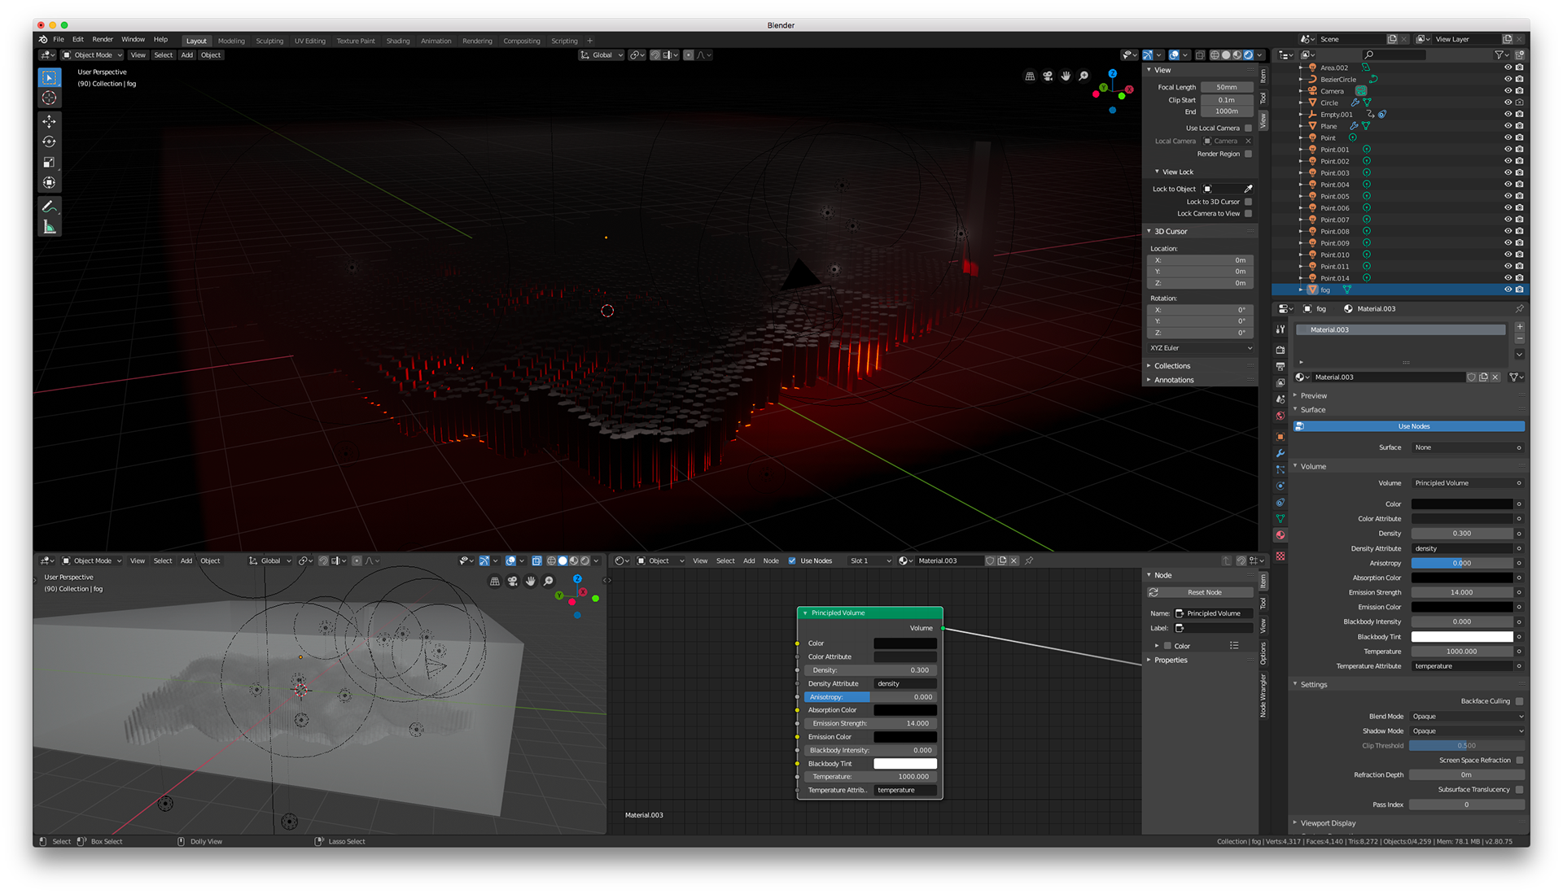The width and height of the screenshot is (1563, 894).
Task: Adjust the Anisotropy slider in properties panel
Action: point(1461,563)
